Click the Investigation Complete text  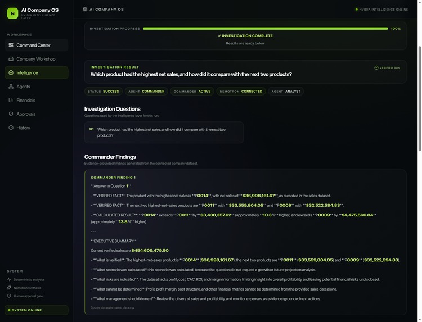tap(245, 36)
